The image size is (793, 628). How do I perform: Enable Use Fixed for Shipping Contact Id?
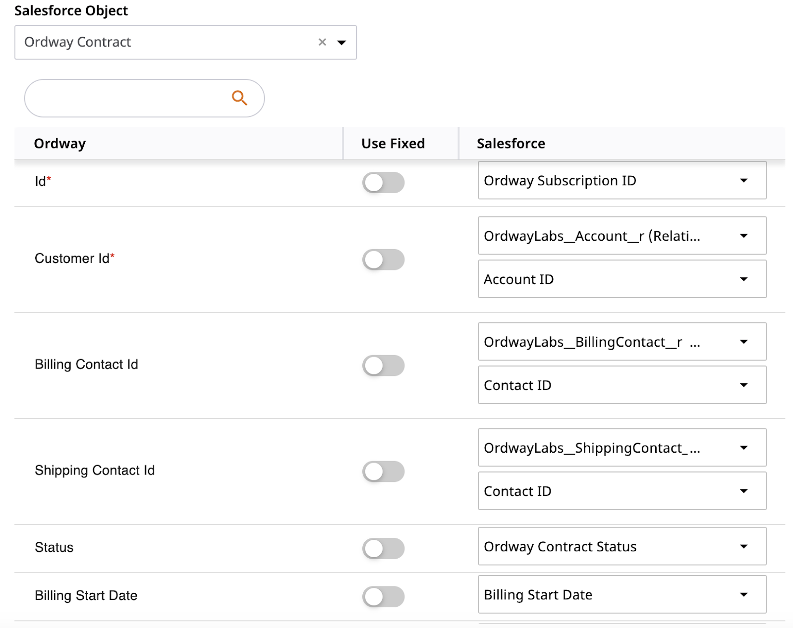383,471
